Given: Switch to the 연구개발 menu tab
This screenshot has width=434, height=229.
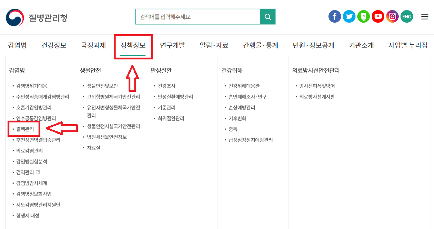Looking at the screenshot, I should tap(173, 45).
